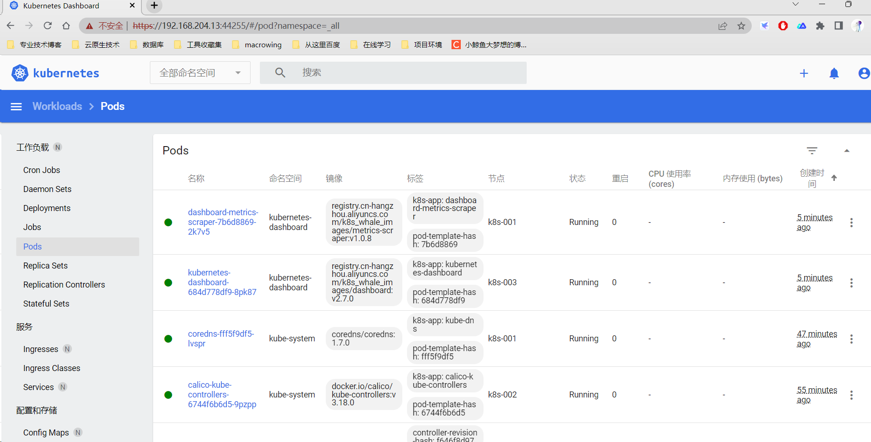Toggle the creation time sort arrow
Viewport: 871px width, 442px height.
pos(834,178)
